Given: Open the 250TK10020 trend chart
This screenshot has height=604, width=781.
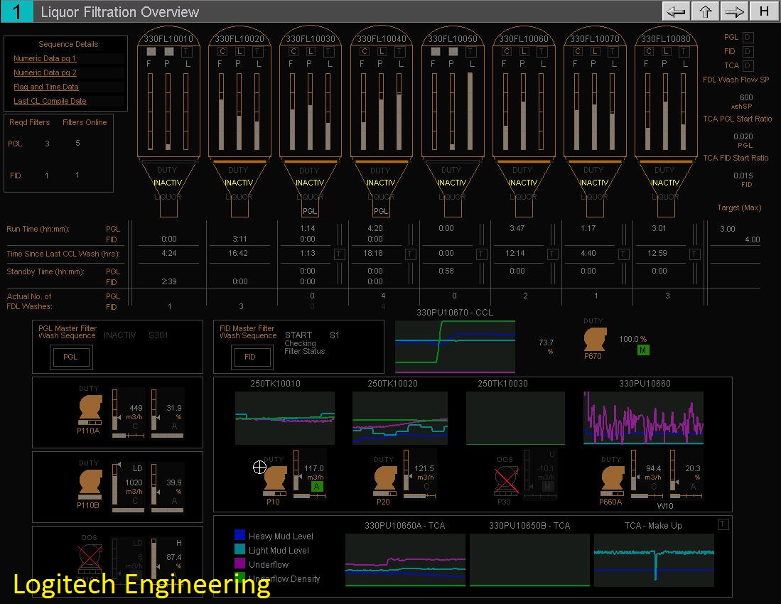Looking at the screenshot, I should (400, 419).
